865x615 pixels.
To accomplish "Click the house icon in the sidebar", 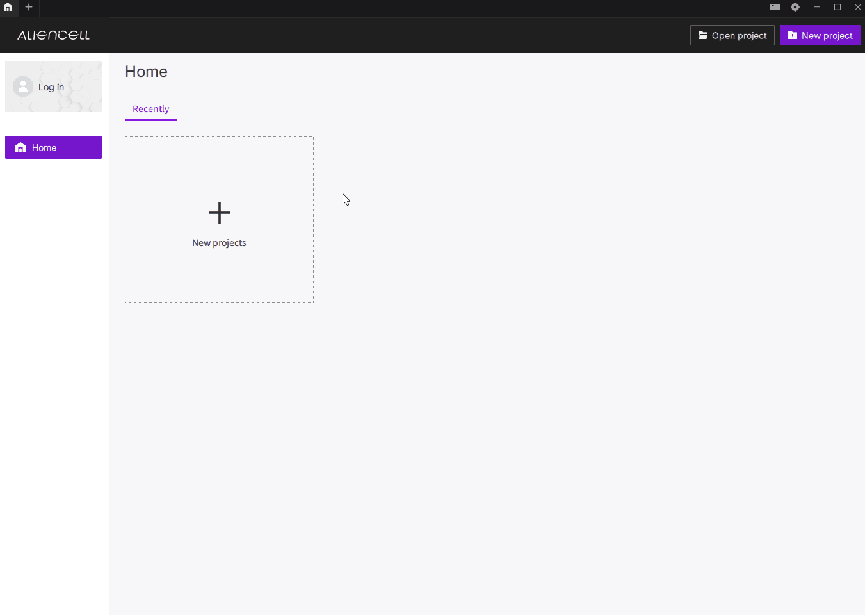I will 20,147.
